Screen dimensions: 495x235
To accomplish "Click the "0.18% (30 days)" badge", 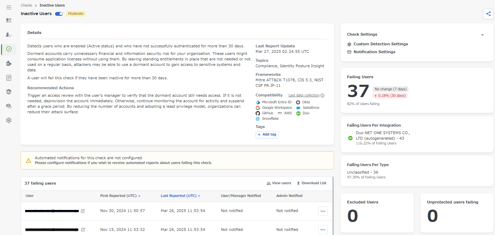I will click(390, 96).
